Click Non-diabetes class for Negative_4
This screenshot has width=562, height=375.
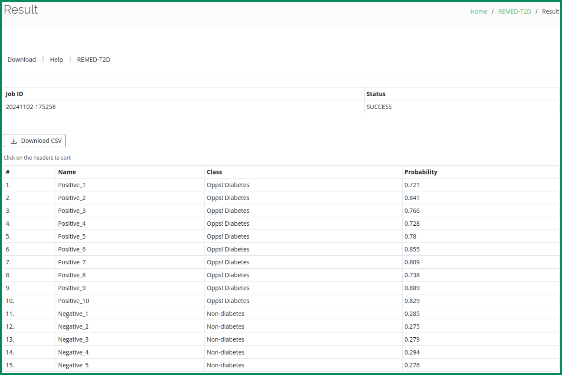[x=225, y=353]
